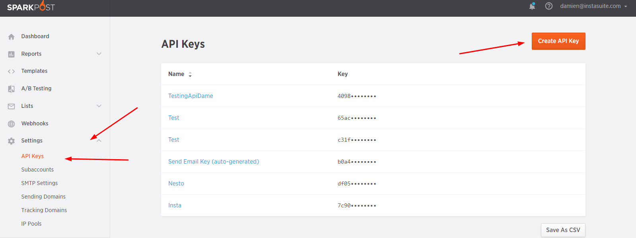
Task: Click the Webhooks globe icon
Action: [x=12, y=124]
